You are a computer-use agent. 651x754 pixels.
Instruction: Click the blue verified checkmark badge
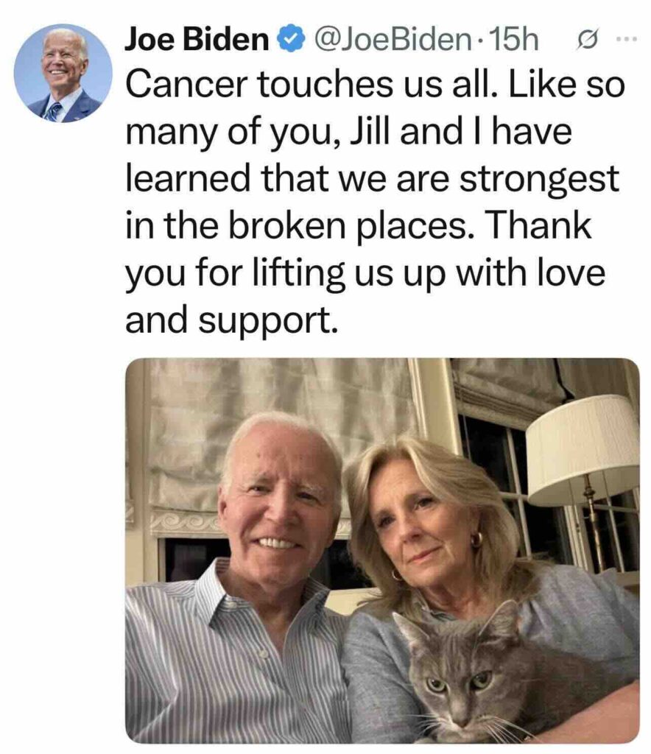[x=292, y=40]
